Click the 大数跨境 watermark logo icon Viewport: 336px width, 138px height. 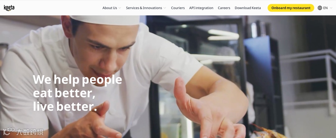click(9, 131)
